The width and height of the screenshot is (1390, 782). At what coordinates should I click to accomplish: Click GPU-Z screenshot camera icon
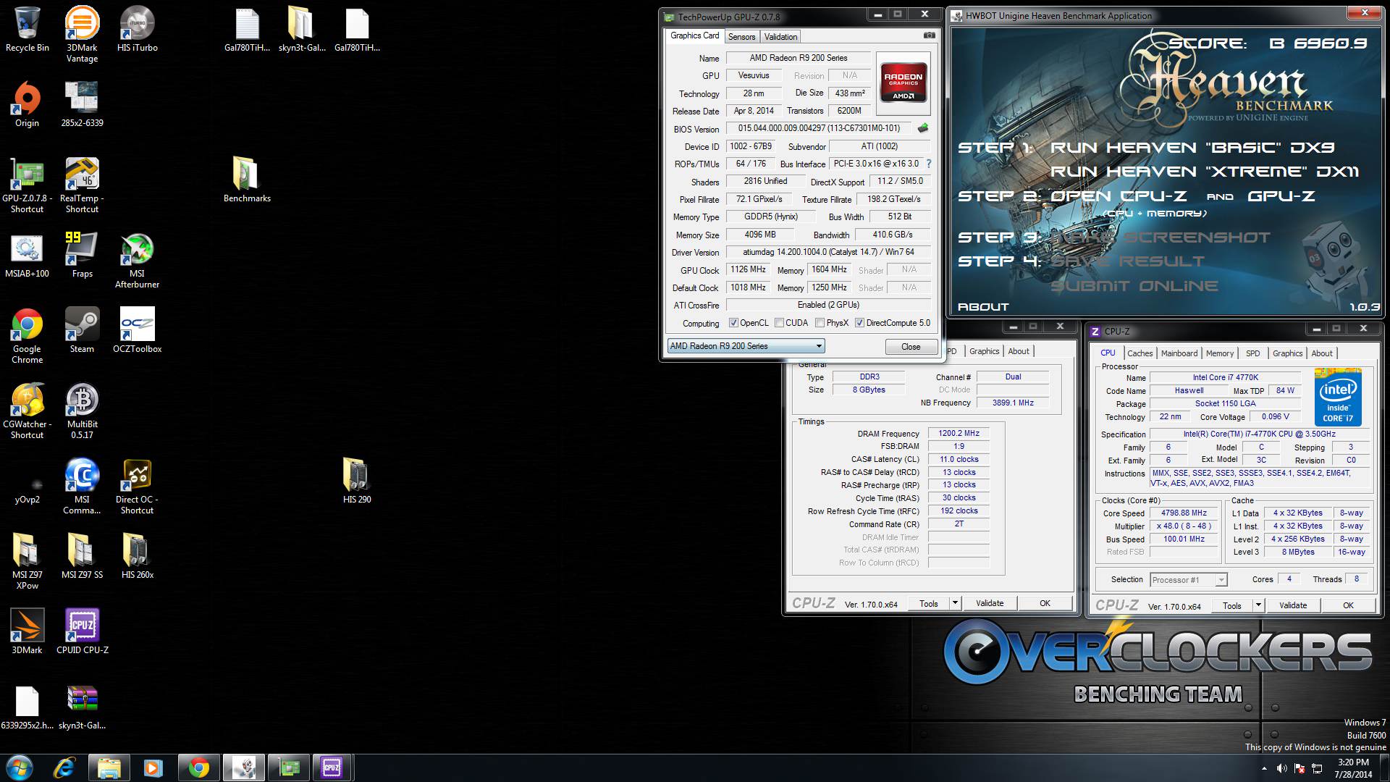click(x=929, y=35)
